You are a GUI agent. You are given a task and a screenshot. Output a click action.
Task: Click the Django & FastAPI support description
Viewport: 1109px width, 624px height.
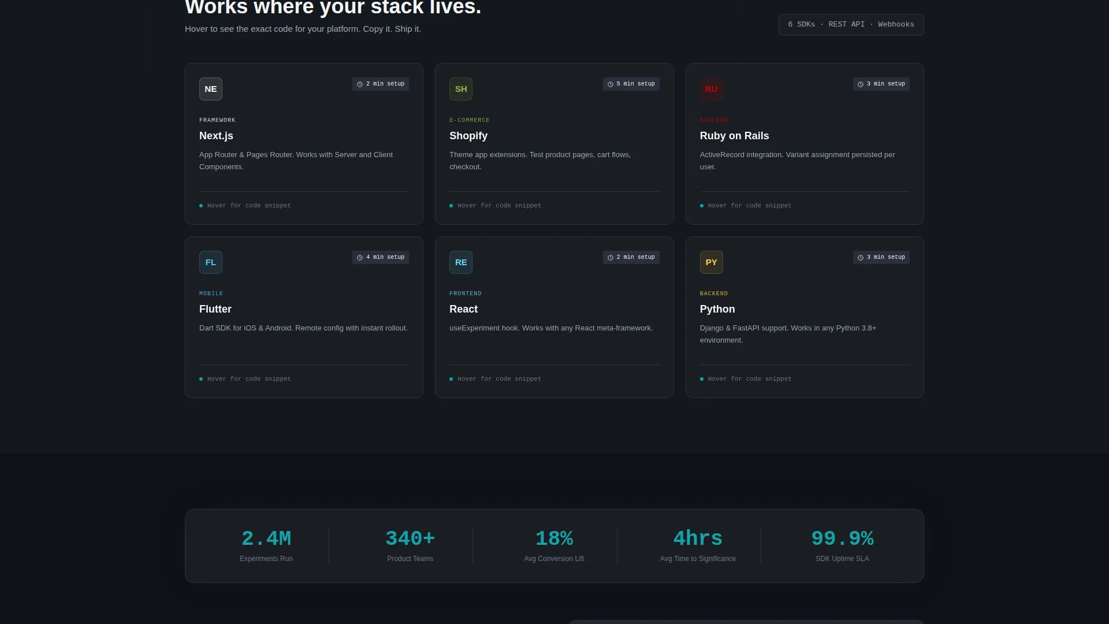tap(788, 334)
